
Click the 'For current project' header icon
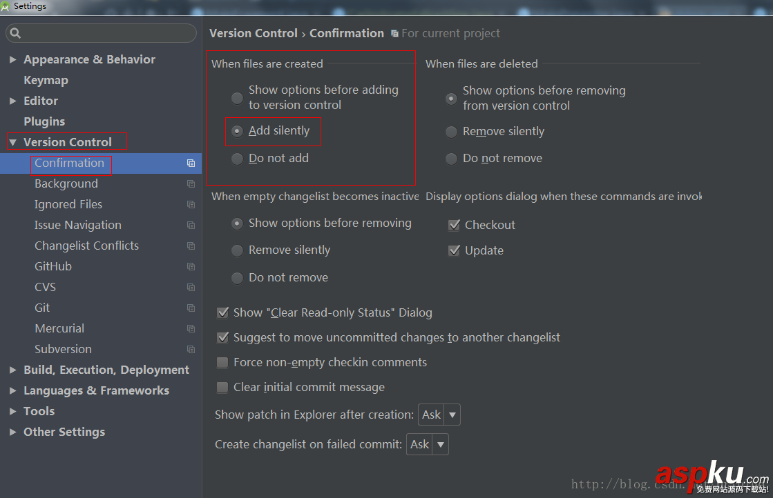click(394, 32)
